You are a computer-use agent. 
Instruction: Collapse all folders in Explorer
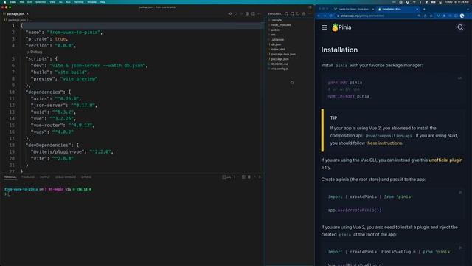(x=304, y=13)
